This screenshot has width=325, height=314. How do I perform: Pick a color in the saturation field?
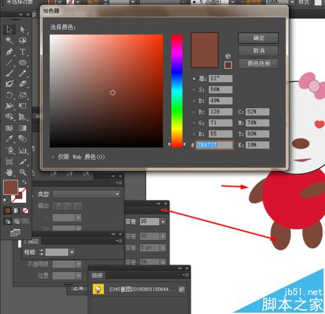[x=107, y=91]
